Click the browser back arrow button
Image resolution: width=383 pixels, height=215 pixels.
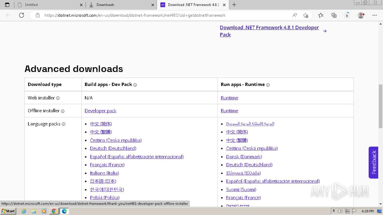pos(8,15)
